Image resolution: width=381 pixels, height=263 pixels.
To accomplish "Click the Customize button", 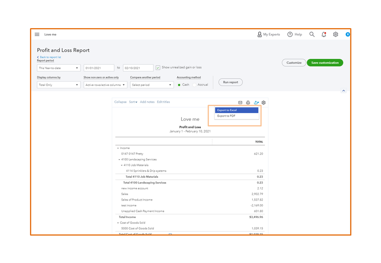I will pos(294,62).
